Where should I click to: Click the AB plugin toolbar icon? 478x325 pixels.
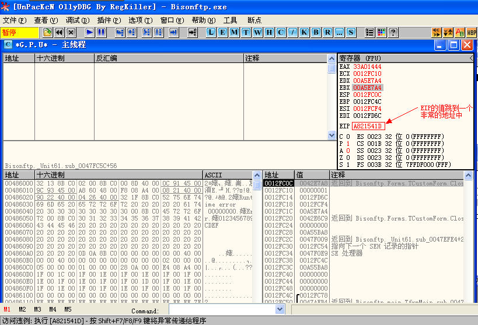460,32
